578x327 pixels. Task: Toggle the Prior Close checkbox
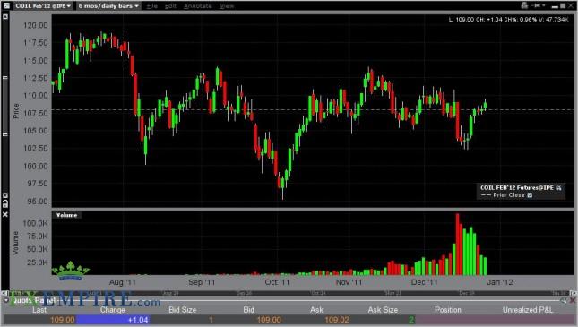coord(530,195)
